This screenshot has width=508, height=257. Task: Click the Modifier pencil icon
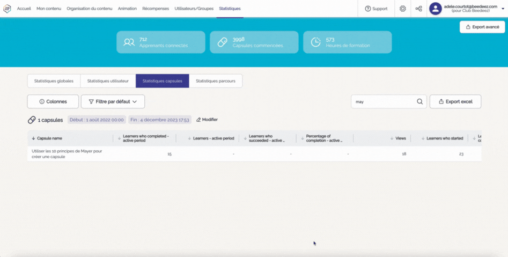coord(198,120)
